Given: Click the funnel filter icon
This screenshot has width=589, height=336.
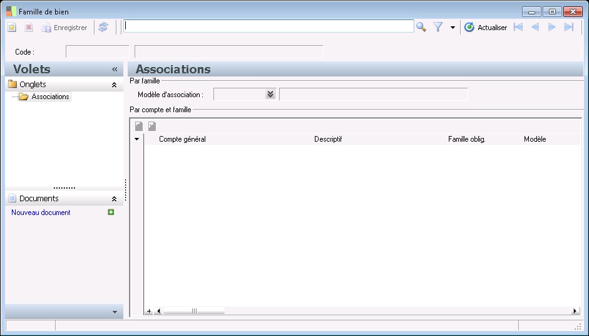Looking at the screenshot, I should [x=438, y=27].
